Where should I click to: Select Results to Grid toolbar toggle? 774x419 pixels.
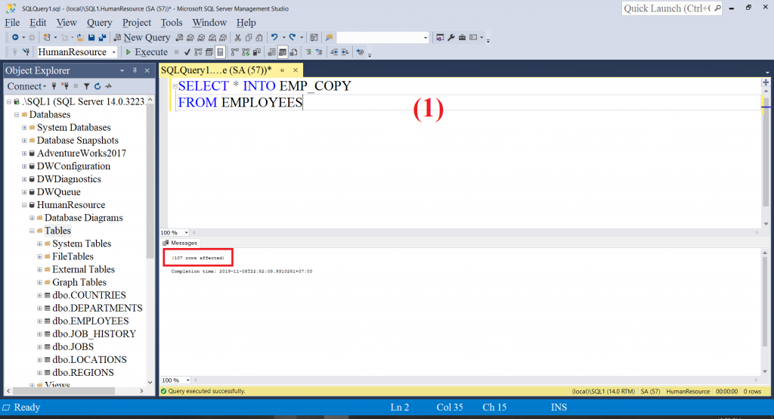[x=283, y=52]
